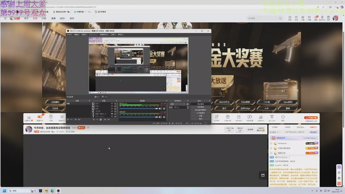345x194 pixels.
Task: Open scene transition properties gear in OBS
Action: click(188, 104)
